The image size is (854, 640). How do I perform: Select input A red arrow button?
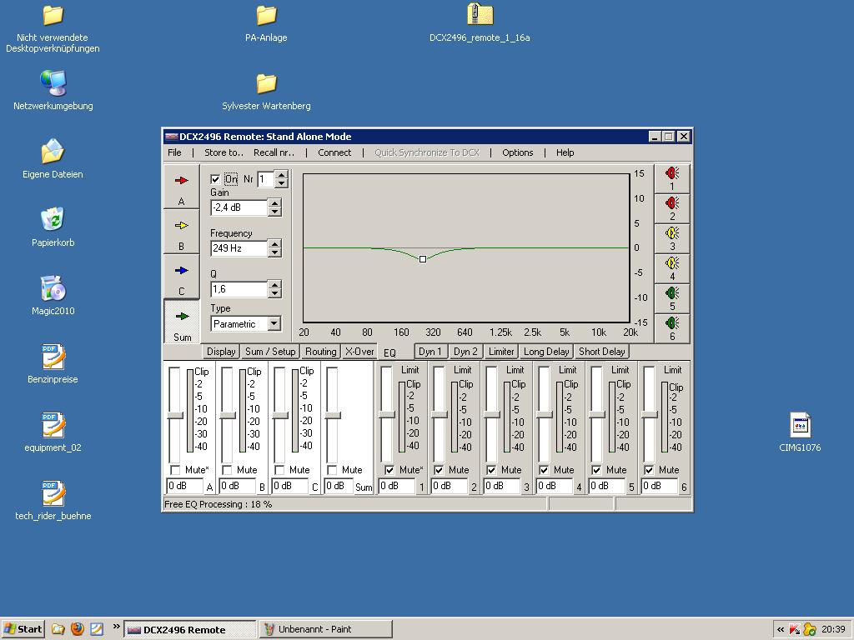coord(181,187)
